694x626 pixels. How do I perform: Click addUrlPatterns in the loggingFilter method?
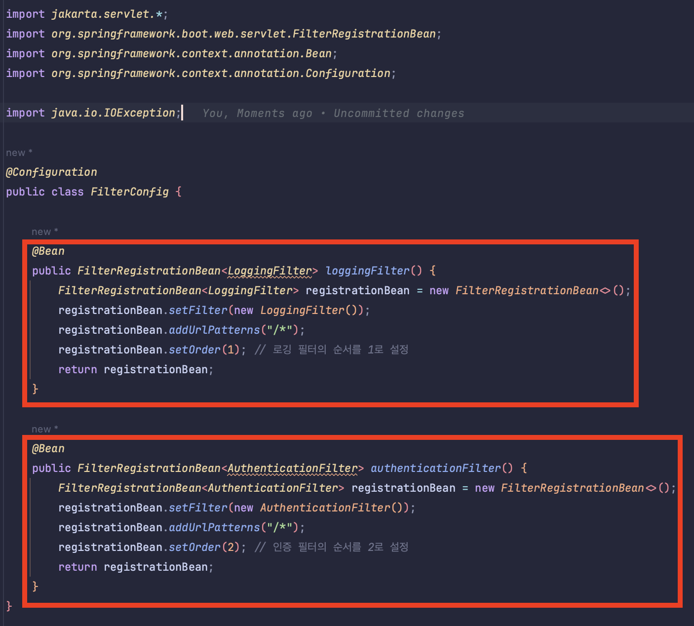click(x=214, y=330)
